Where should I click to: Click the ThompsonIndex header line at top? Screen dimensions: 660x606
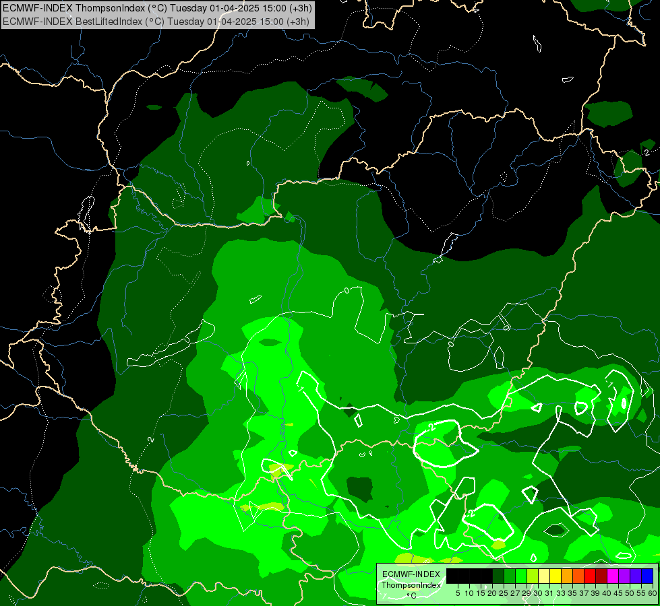tap(156, 8)
